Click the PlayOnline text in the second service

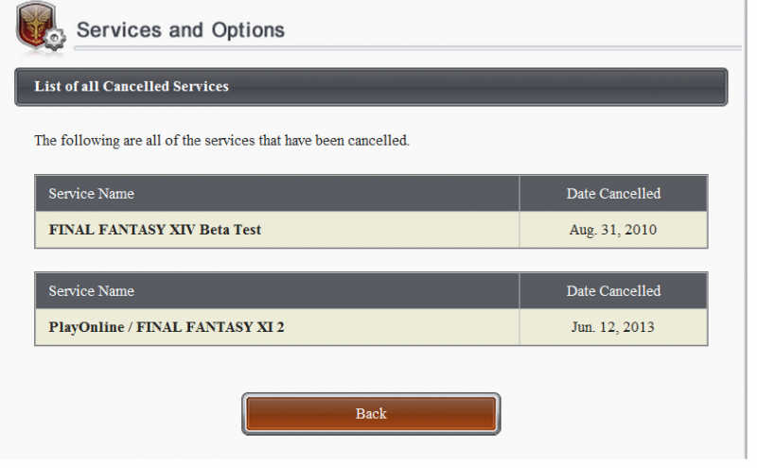[86, 327]
